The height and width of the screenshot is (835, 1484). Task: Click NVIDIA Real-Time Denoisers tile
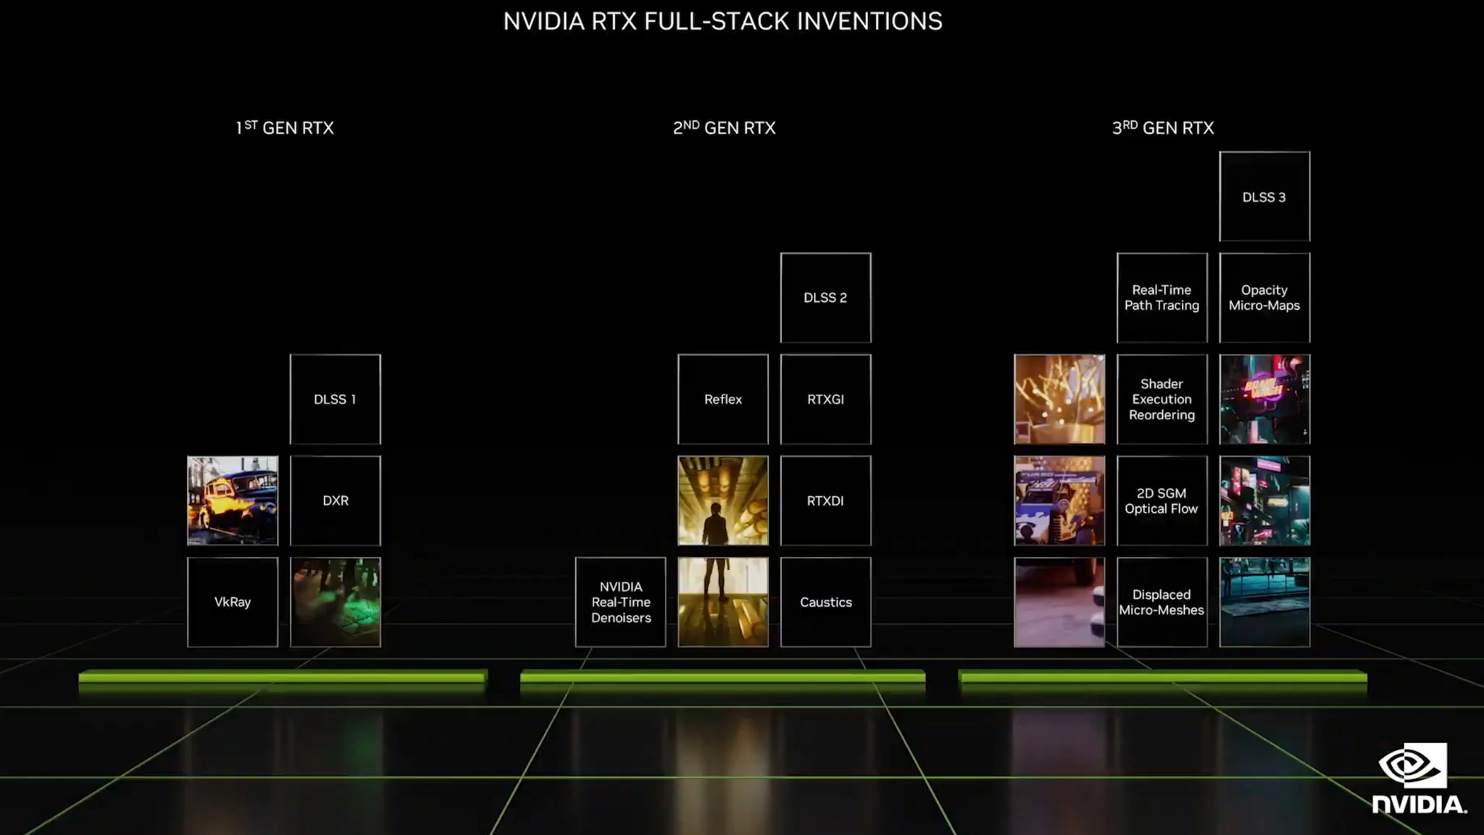620,602
